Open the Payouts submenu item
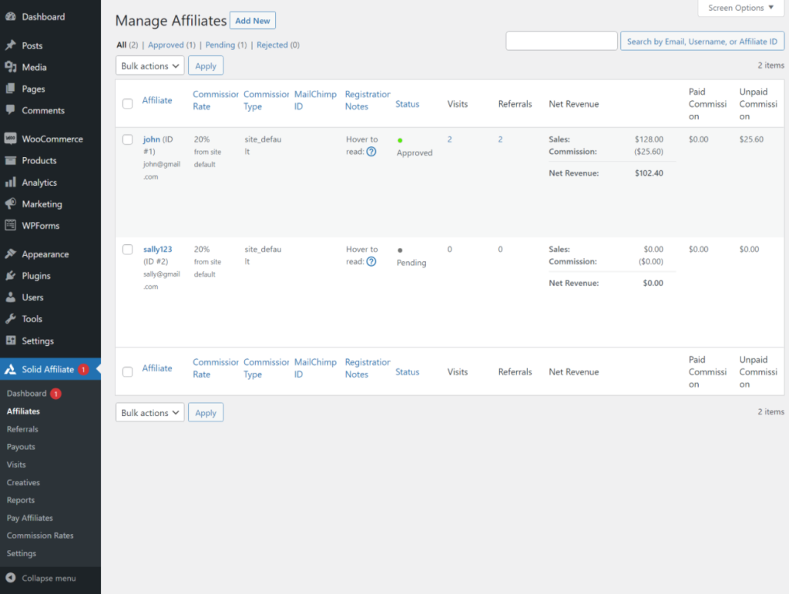This screenshot has height=594, width=789. (x=21, y=447)
